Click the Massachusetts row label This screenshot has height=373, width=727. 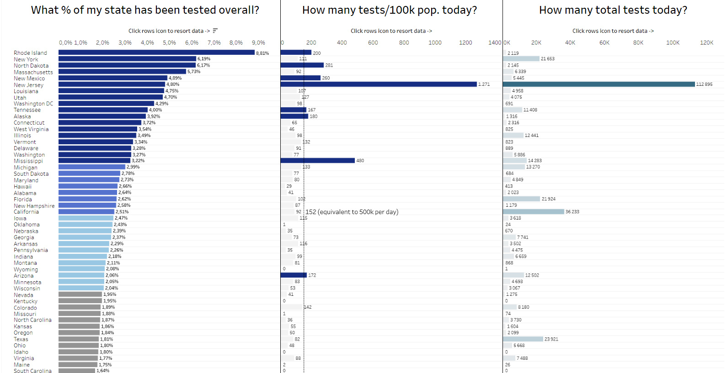33,72
